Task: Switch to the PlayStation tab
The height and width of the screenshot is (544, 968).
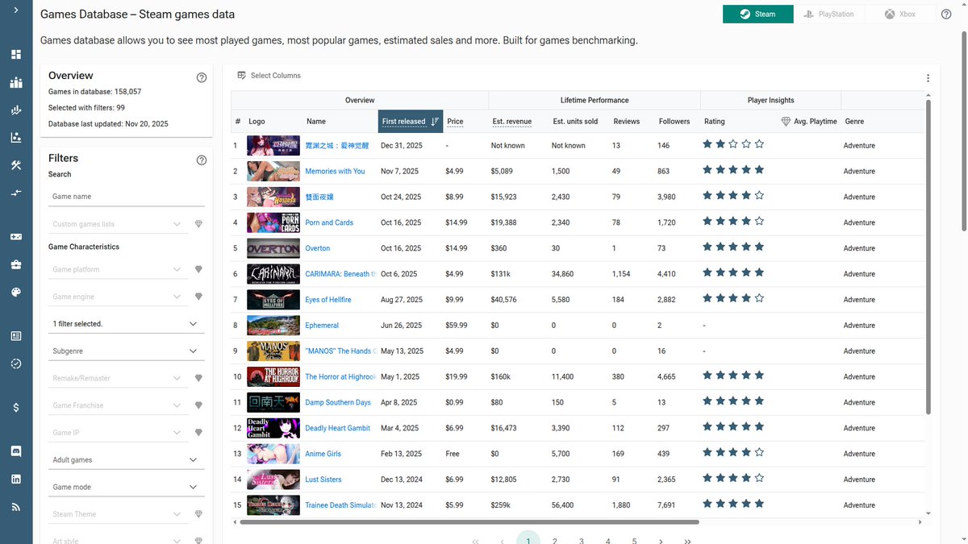Action: click(829, 14)
